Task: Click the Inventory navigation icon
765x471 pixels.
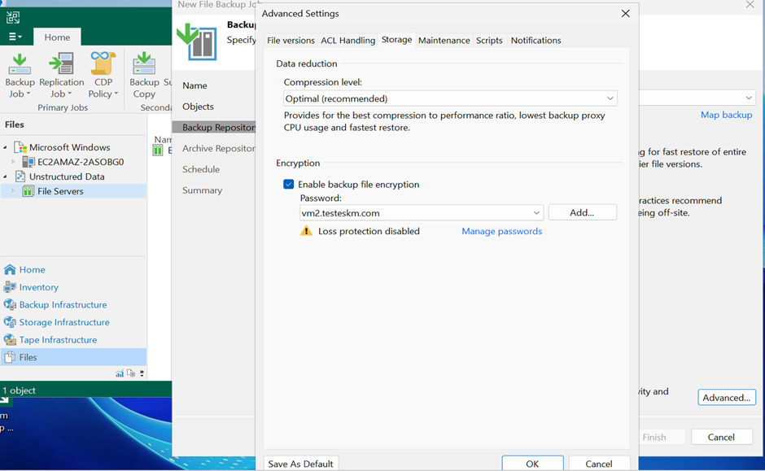Action: [10, 287]
